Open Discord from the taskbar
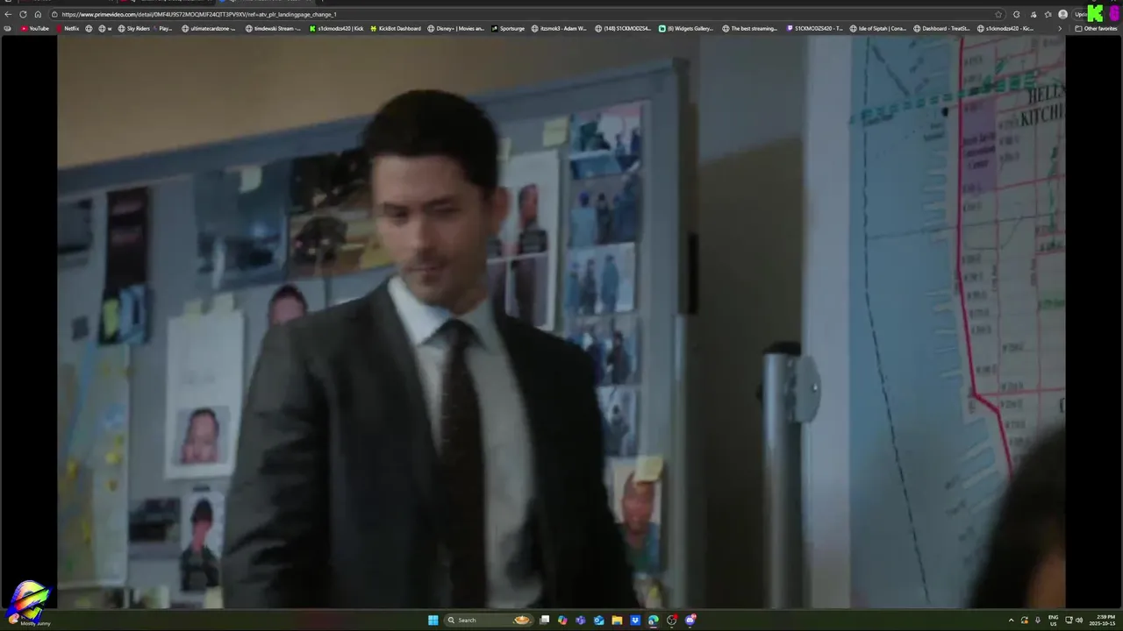 click(x=690, y=620)
